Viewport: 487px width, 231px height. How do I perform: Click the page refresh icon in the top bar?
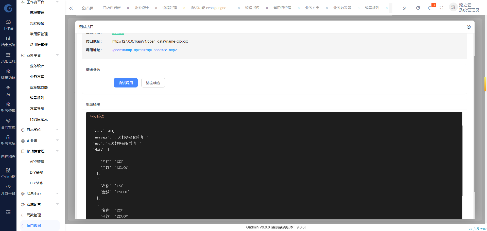pos(418,8)
